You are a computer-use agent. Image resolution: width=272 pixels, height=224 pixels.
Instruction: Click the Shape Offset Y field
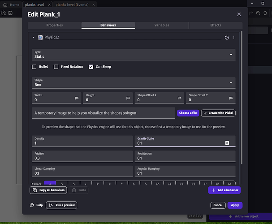tap(211, 98)
